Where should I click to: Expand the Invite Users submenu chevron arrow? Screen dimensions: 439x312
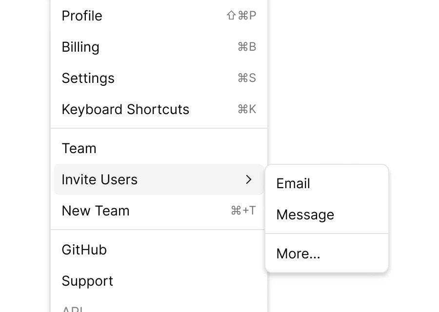coord(249,179)
